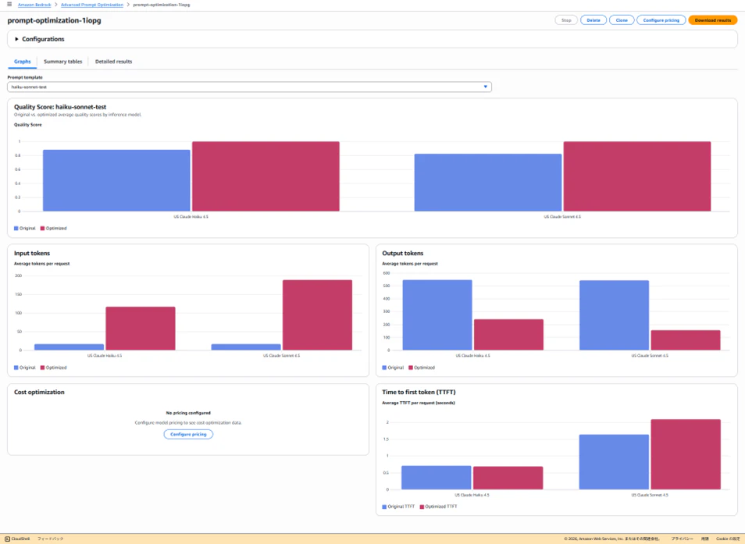Open the フィードバック feedback link
The image size is (745, 544).
click(50, 539)
